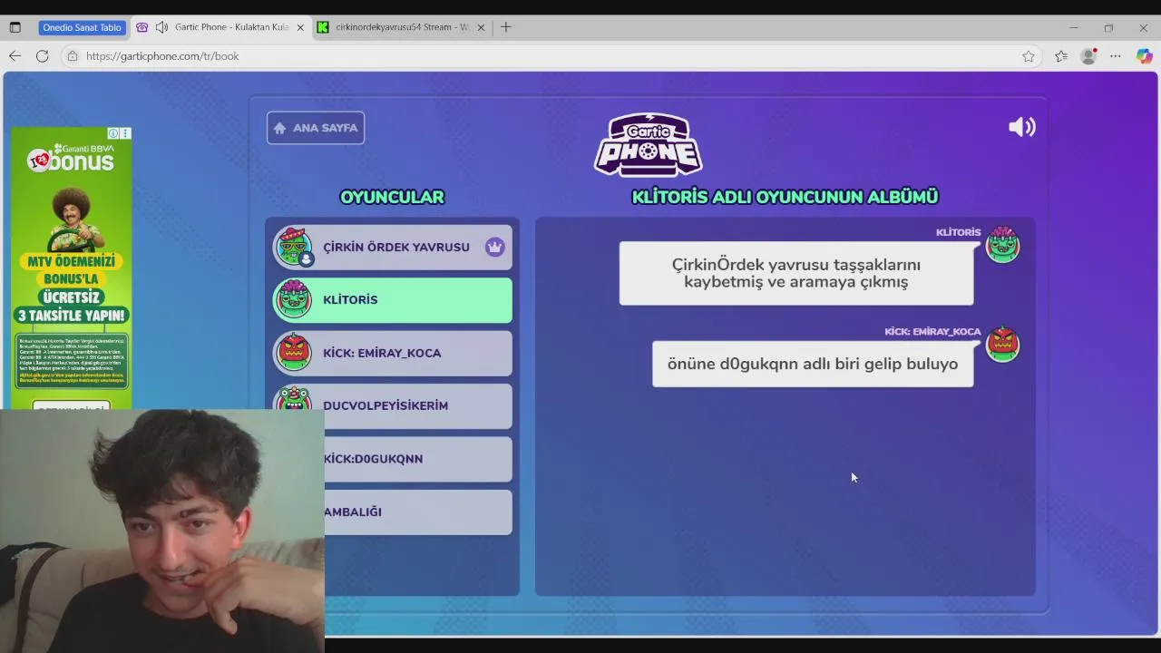
Task: Select player ÇİRKİN ÖRDEK YAVRUSU in list
Action: [393, 247]
